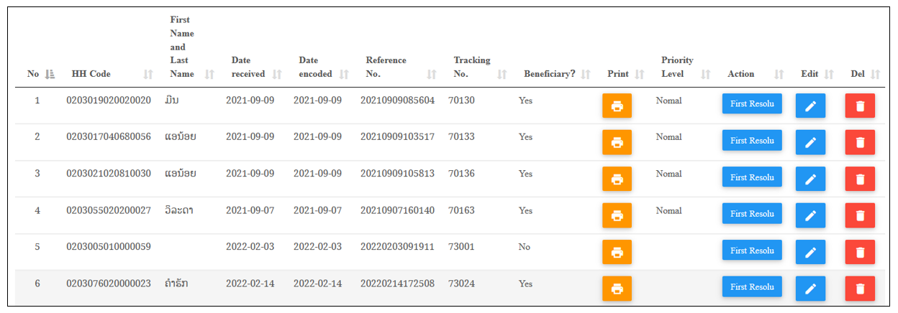Screen dimensions: 898x313
Task: Edit the record with HH code 0203019020020020
Action: (x=810, y=106)
